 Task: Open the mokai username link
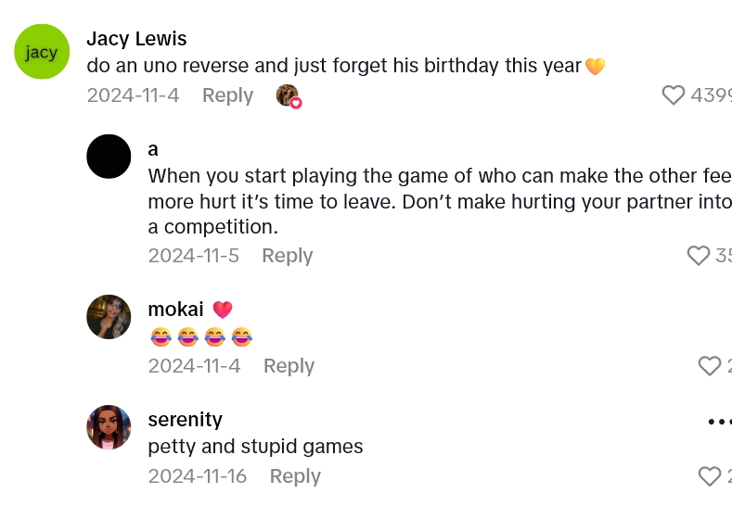coord(175,310)
